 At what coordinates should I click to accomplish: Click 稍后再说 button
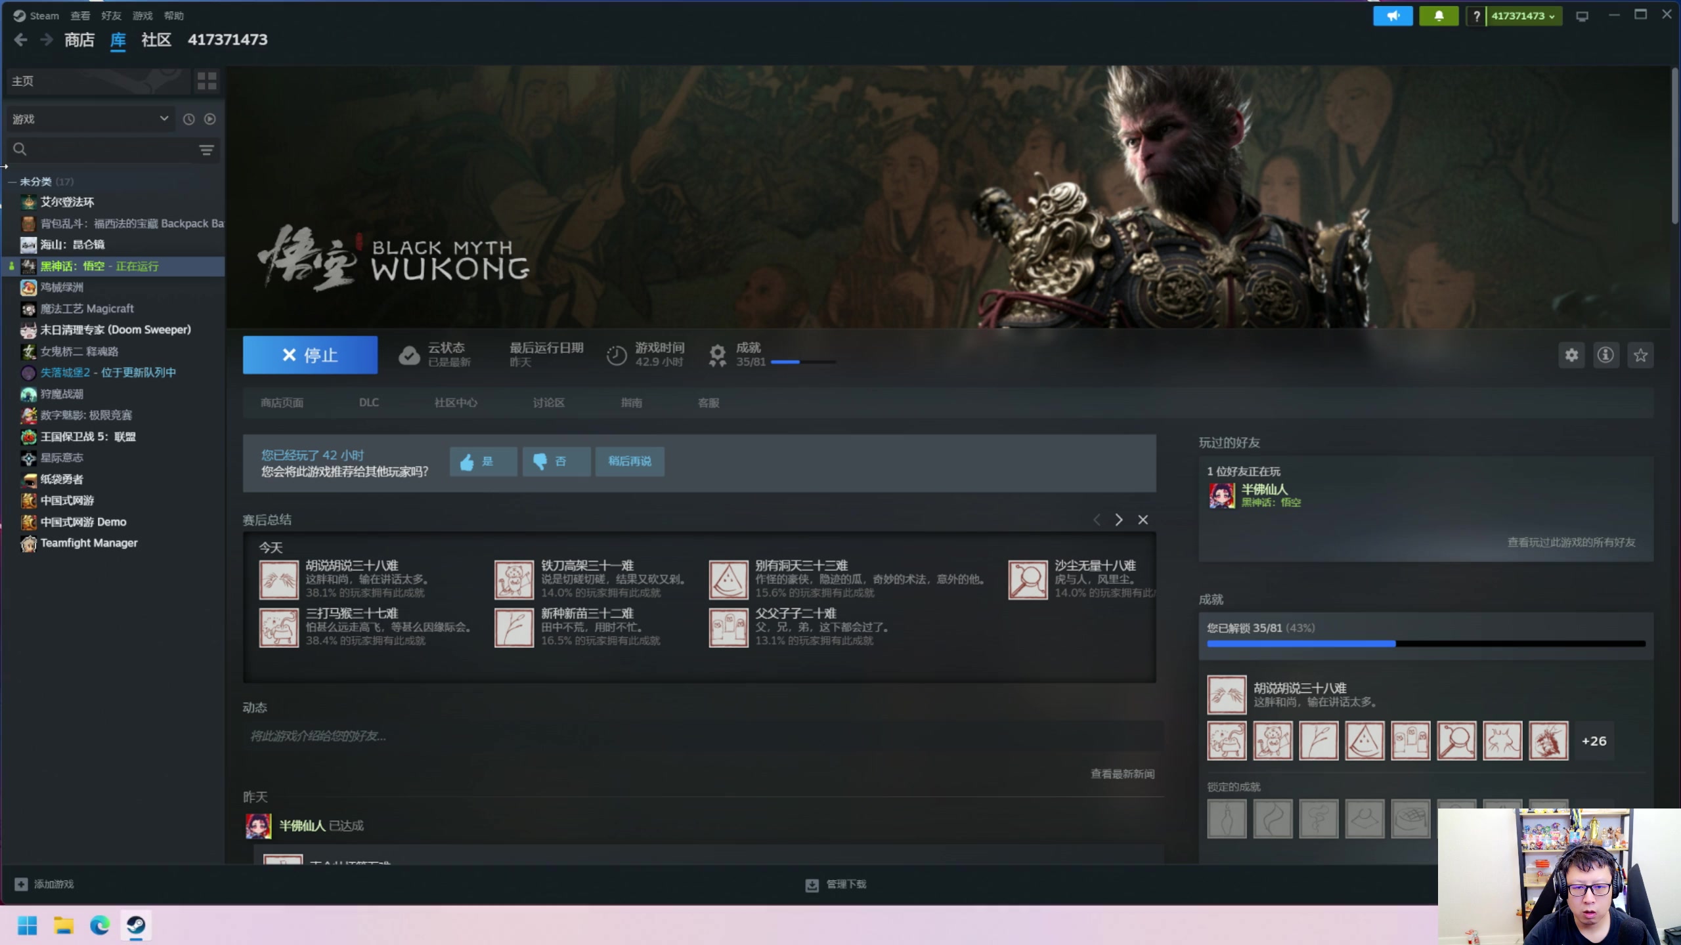click(630, 461)
